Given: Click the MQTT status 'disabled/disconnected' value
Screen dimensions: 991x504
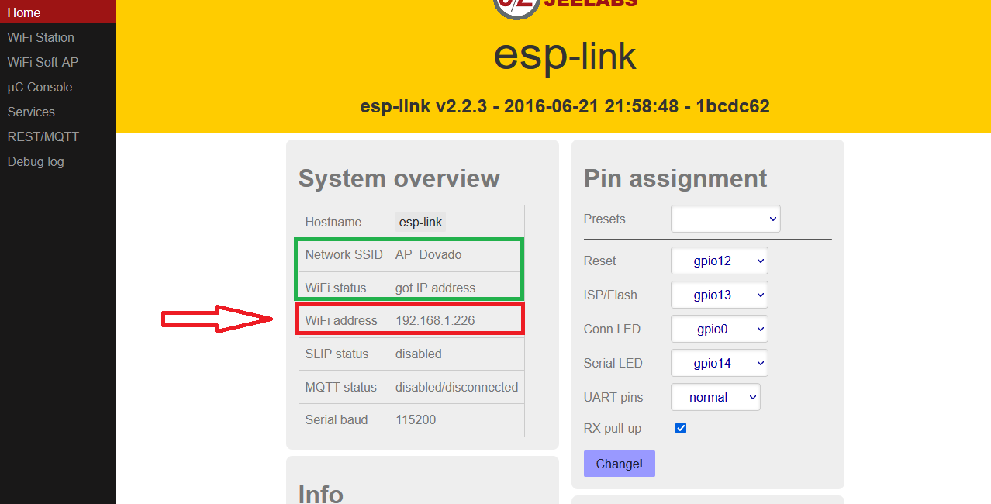Looking at the screenshot, I should (457, 387).
